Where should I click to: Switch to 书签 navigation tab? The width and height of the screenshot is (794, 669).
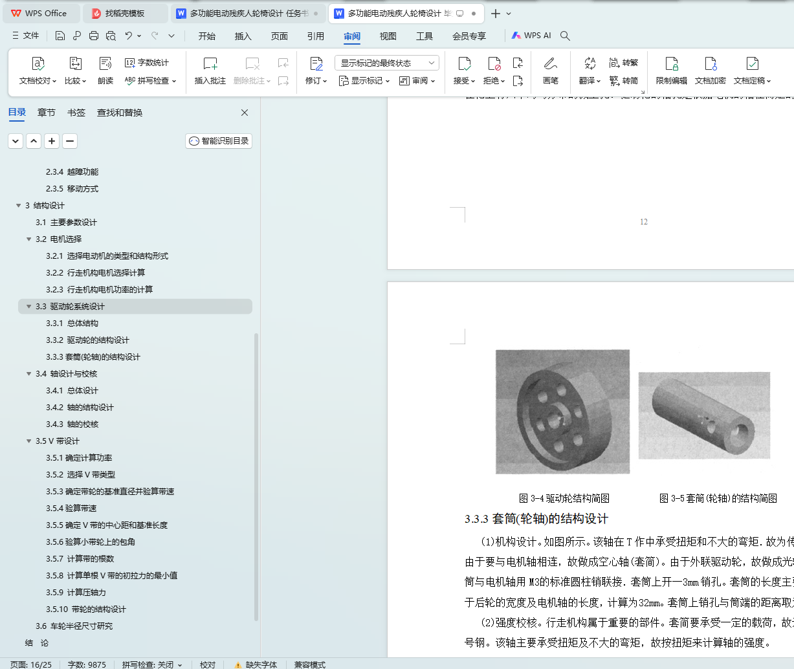click(76, 113)
